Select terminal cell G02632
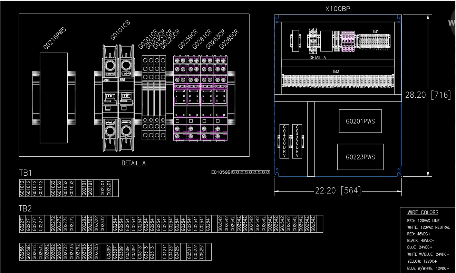 (x=41, y=252)
